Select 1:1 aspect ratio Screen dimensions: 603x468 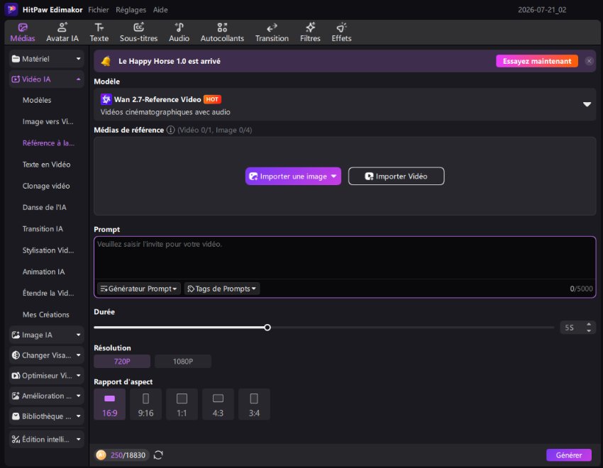(182, 405)
